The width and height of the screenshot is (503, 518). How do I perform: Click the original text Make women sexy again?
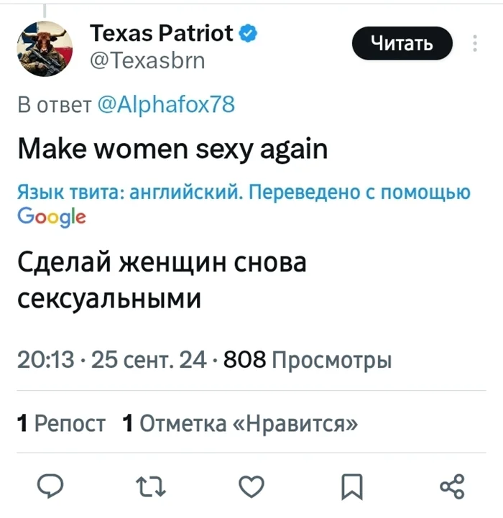click(x=172, y=149)
